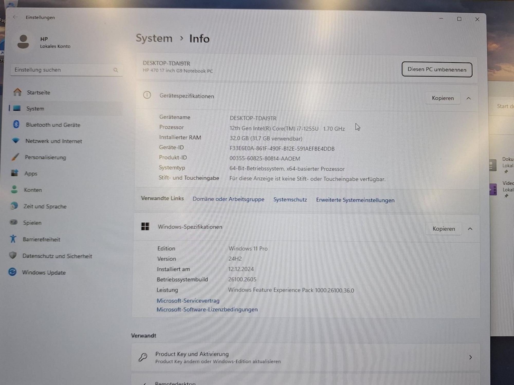The image size is (514, 385).
Task: Click the Edition value Windows 11 Pro
Action: (248, 248)
